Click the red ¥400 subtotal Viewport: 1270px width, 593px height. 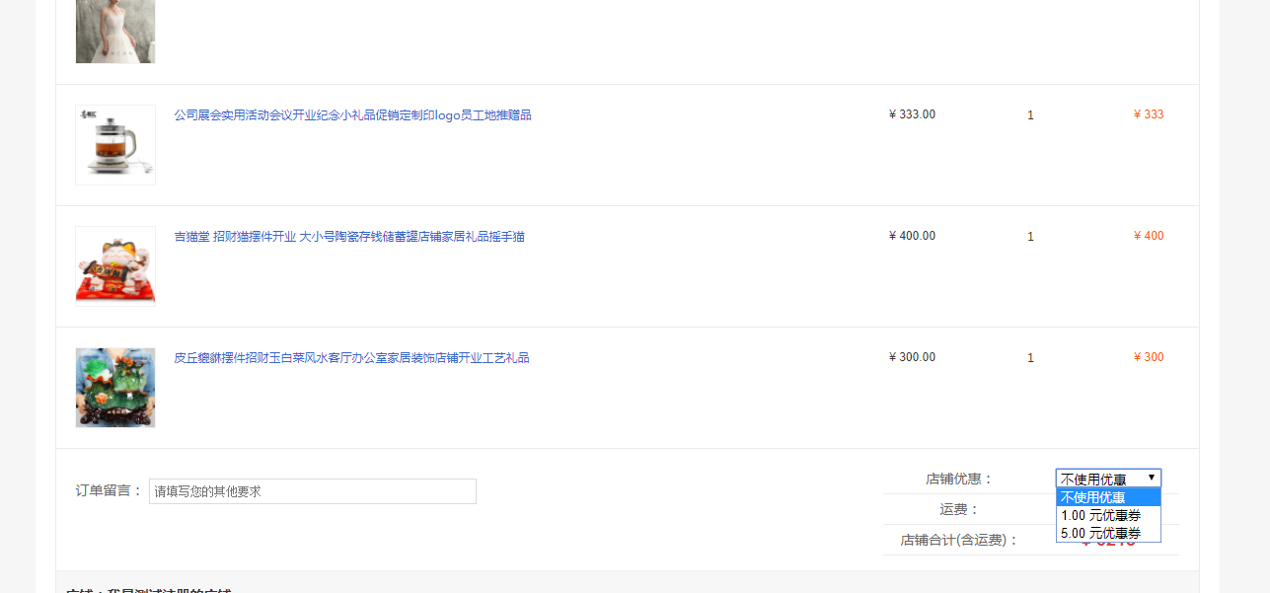(x=1149, y=236)
